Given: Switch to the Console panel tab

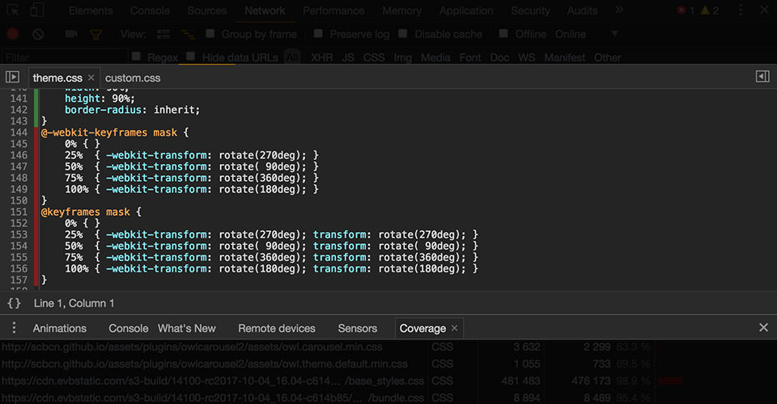Looking at the screenshot, I should pos(151,11).
